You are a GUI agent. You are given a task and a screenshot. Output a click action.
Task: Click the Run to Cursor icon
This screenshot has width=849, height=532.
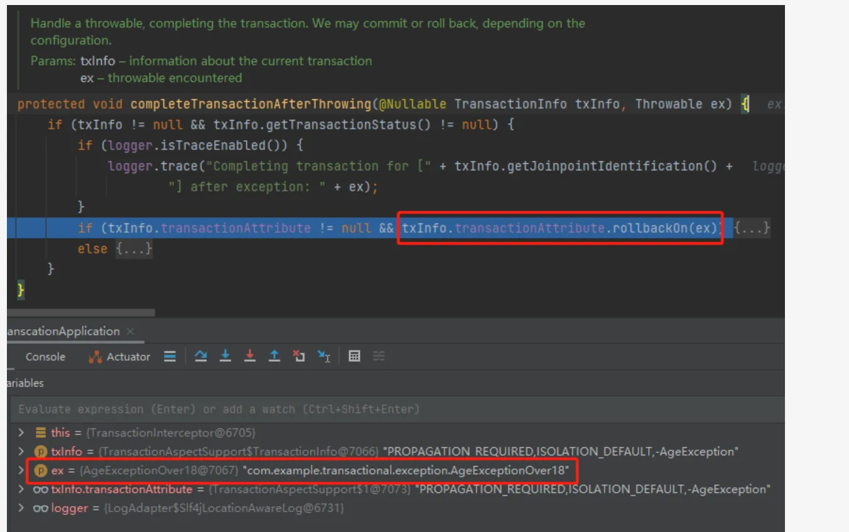tap(323, 356)
